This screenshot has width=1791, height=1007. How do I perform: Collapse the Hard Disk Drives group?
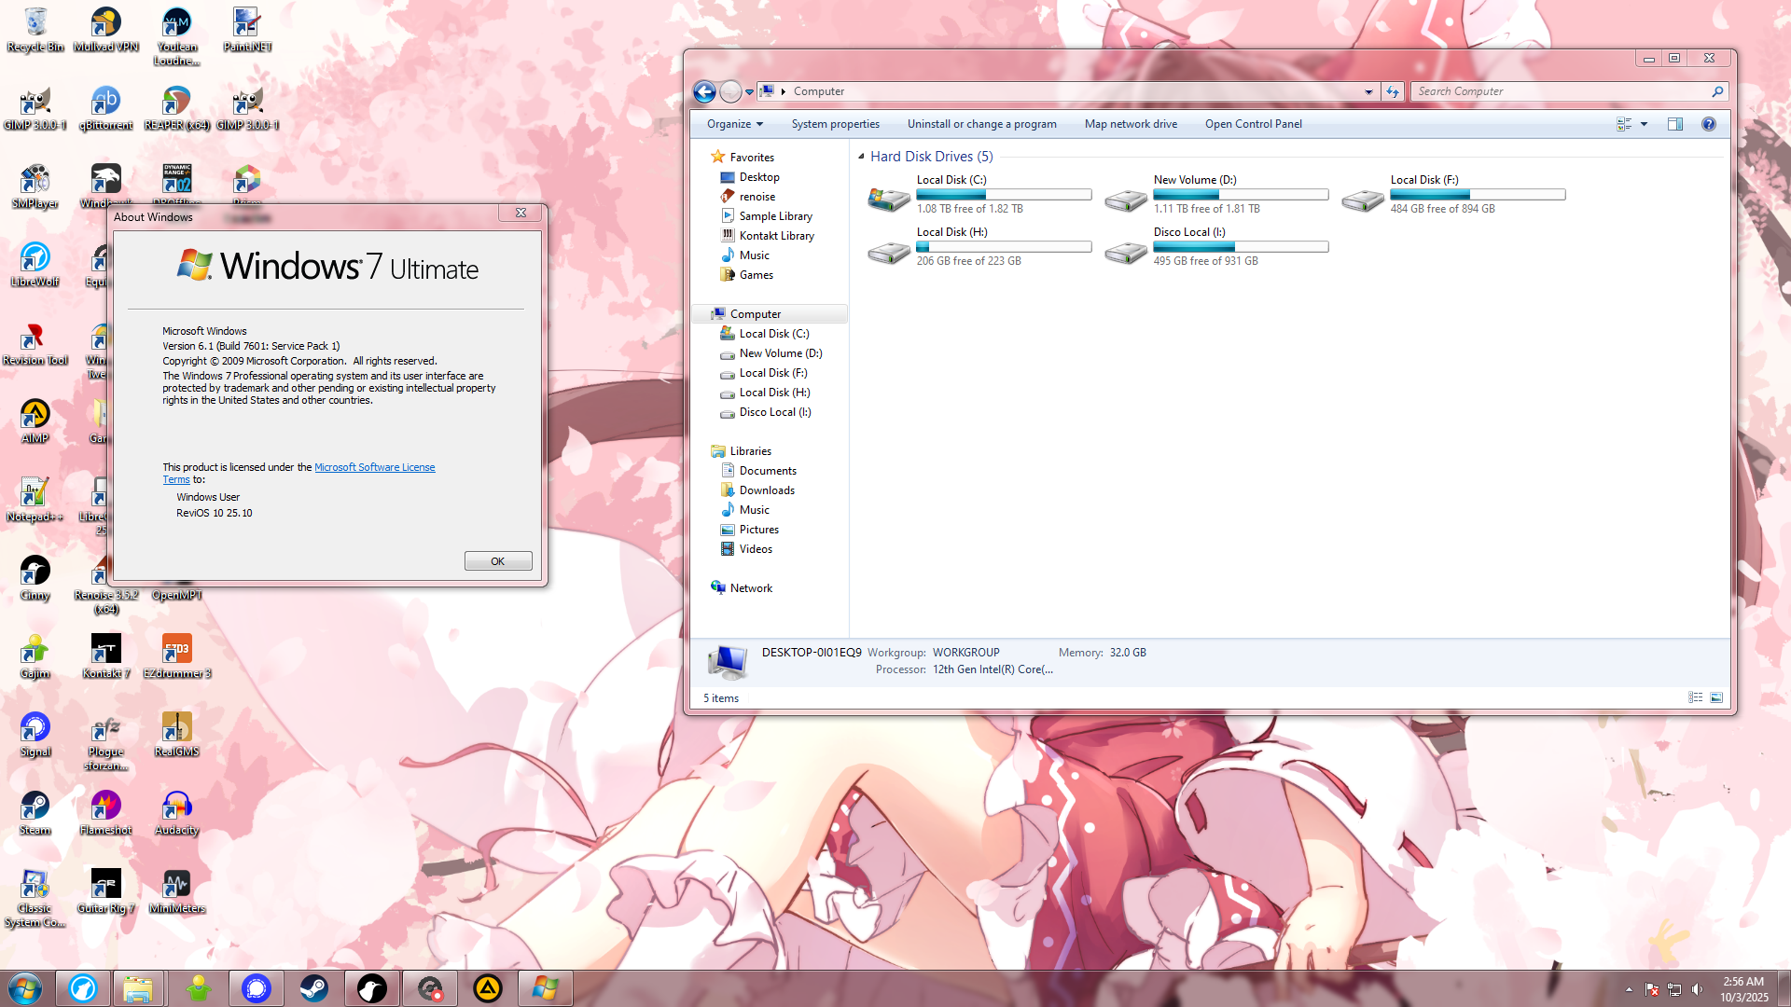pyautogui.click(x=861, y=157)
